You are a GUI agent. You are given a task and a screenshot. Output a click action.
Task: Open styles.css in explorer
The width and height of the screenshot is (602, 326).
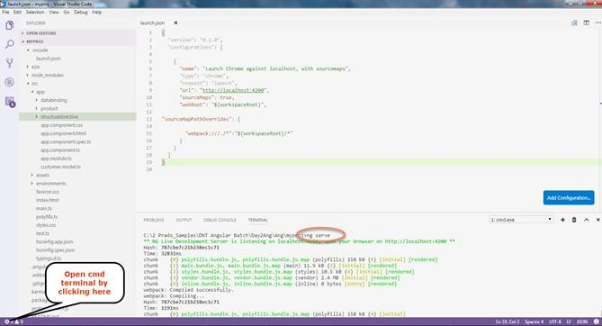point(46,225)
